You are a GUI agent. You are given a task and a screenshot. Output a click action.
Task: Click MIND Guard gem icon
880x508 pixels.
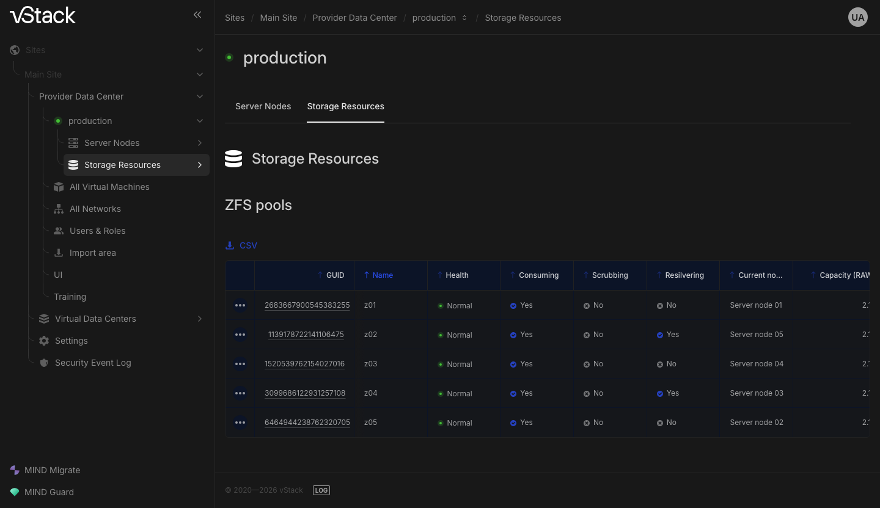pyautogui.click(x=15, y=492)
